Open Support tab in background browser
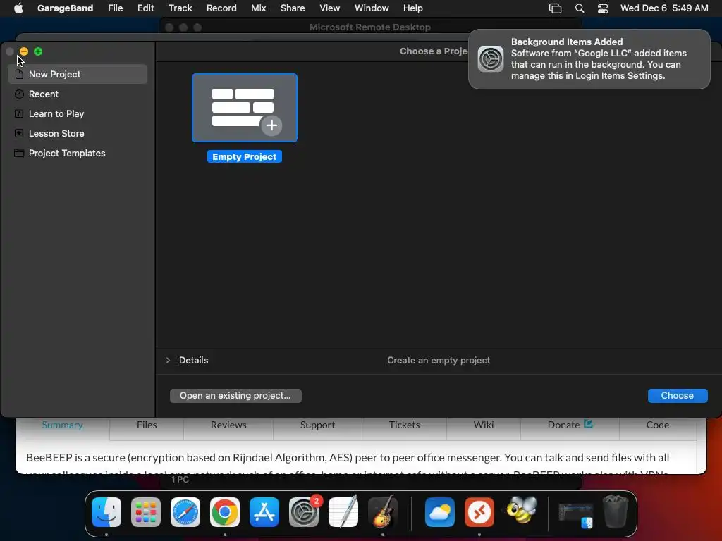Screen dimensions: 722x541 pos(317,425)
